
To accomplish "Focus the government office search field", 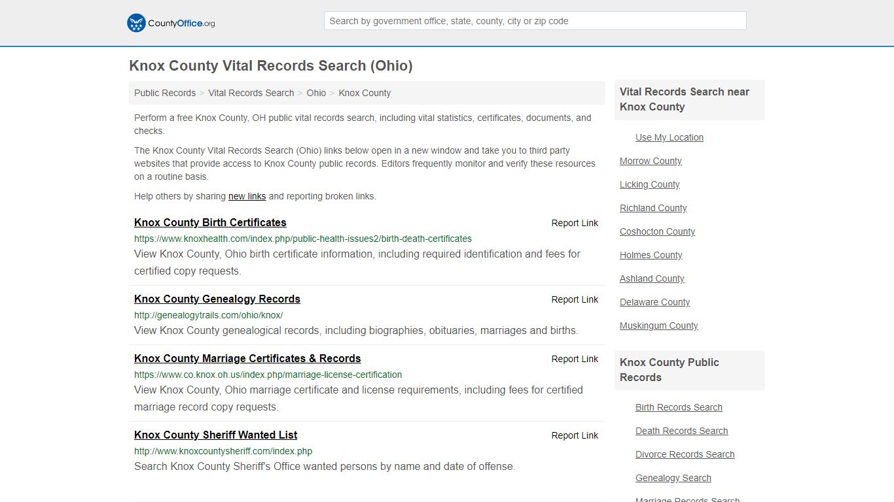I will click(535, 21).
